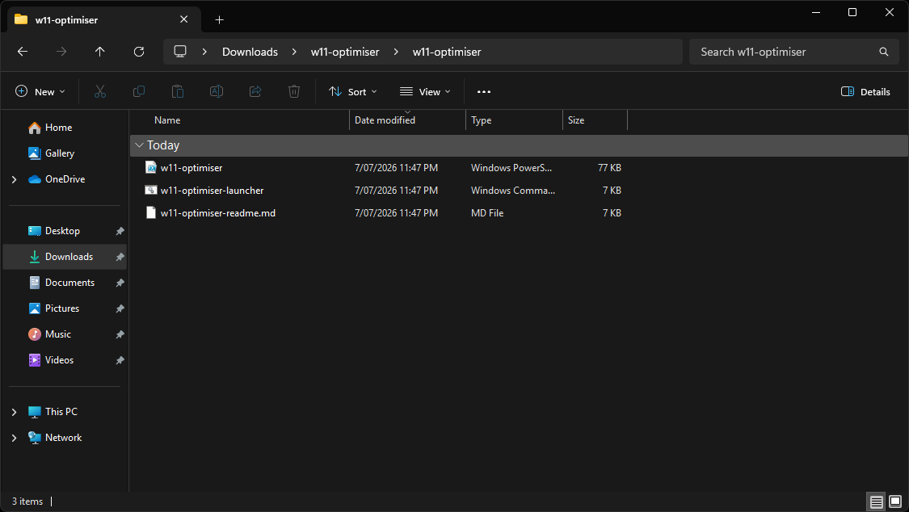Open chevron dropdown after Downloads in address bar
The image size is (909, 512).
pos(294,52)
